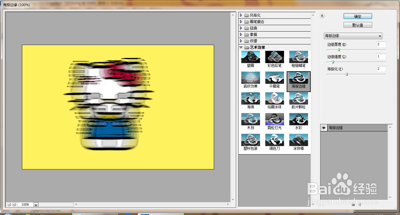The image size is (400, 215).
Task: Expand the 纹理 filter folder
Action: 241,41
